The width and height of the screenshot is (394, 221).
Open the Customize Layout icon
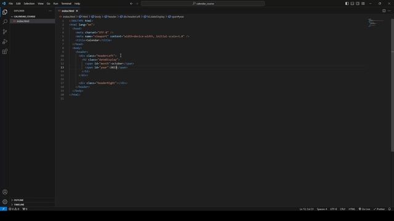point(363,4)
